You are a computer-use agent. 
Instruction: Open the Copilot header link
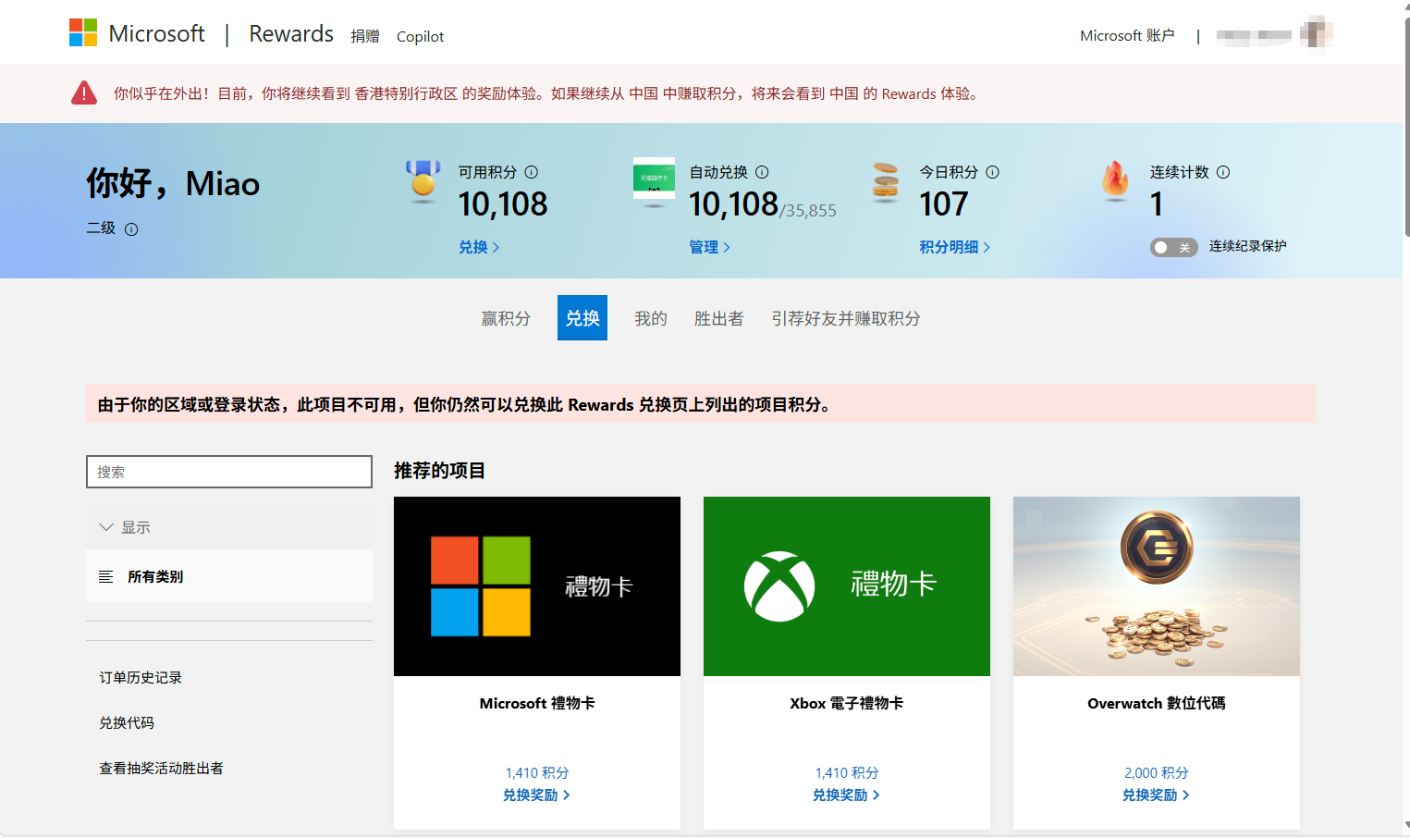pyautogui.click(x=420, y=36)
